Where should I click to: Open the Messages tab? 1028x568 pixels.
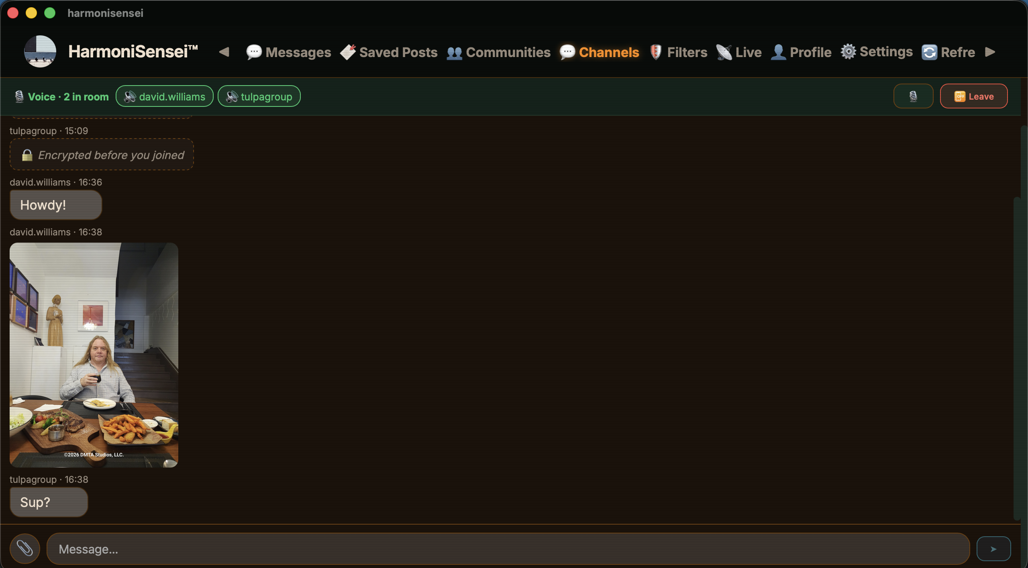click(x=288, y=52)
